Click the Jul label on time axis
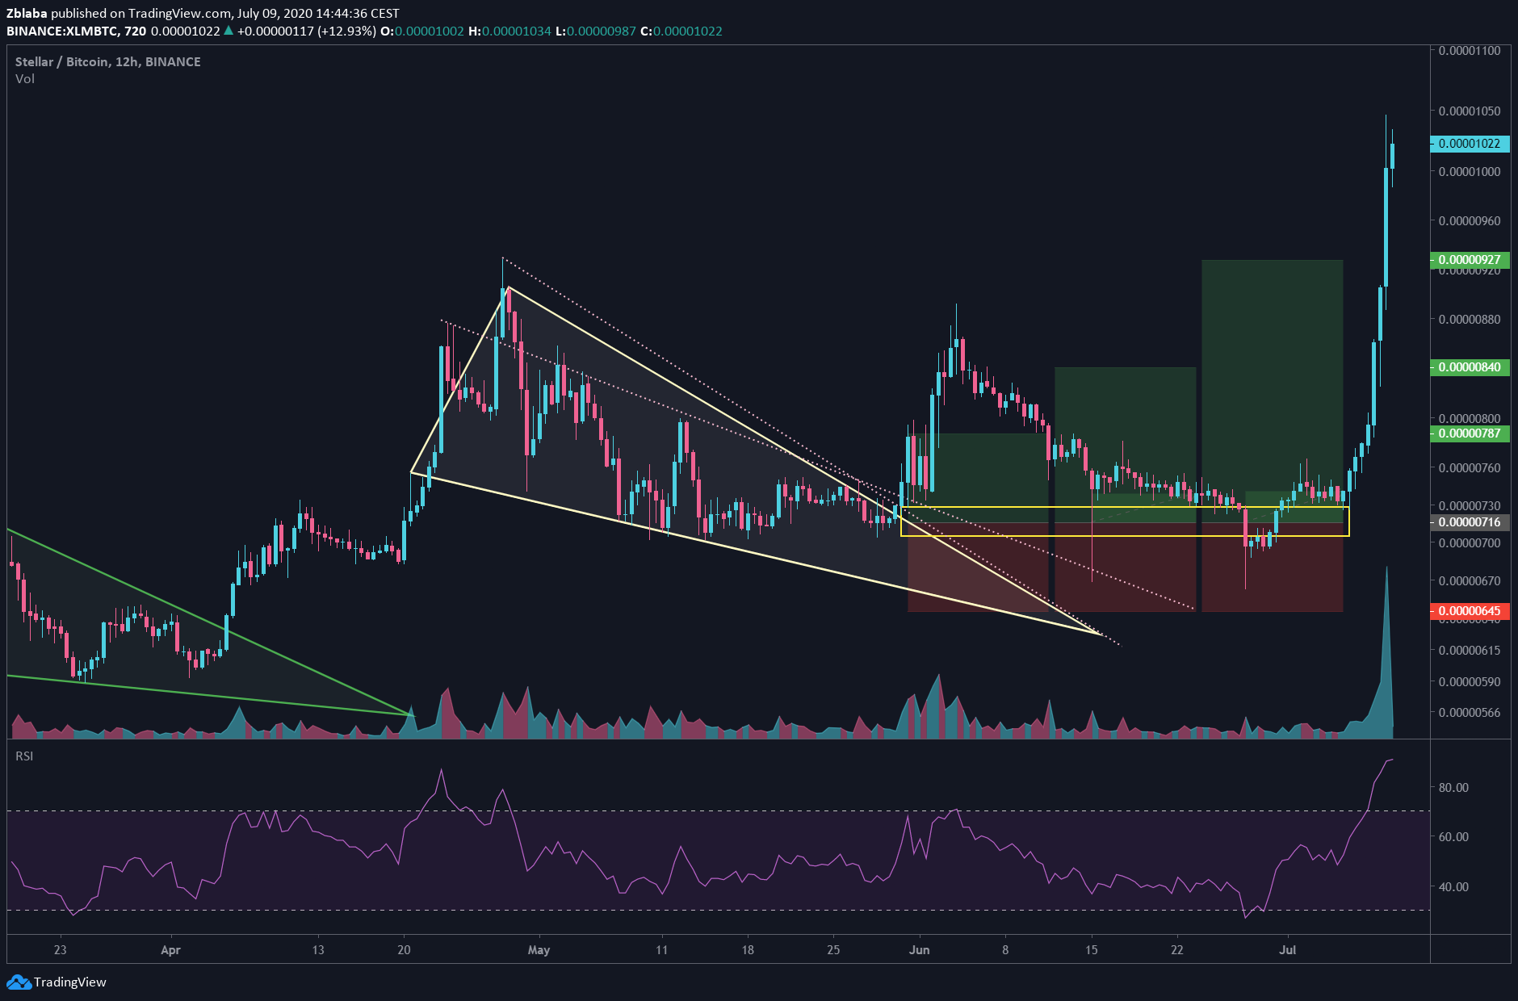The width and height of the screenshot is (1518, 1001). 1288,949
